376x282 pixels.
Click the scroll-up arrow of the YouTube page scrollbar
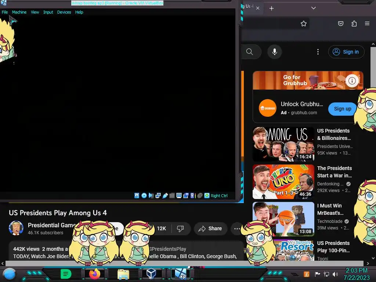click(x=373, y=44)
